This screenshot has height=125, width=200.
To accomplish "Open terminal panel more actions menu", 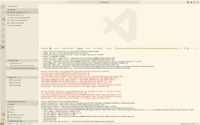I will click(x=191, y=48).
